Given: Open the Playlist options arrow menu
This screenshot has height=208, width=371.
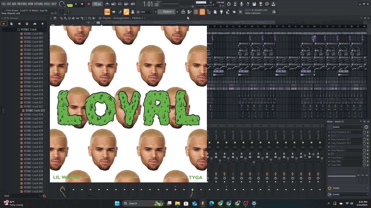Looking at the screenshot, I should (x=51, y=18).
